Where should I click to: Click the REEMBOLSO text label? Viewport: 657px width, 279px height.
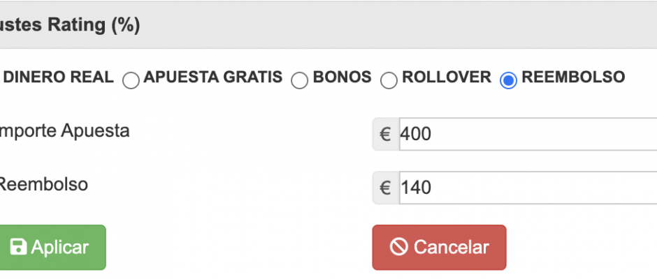click(573, 77)
